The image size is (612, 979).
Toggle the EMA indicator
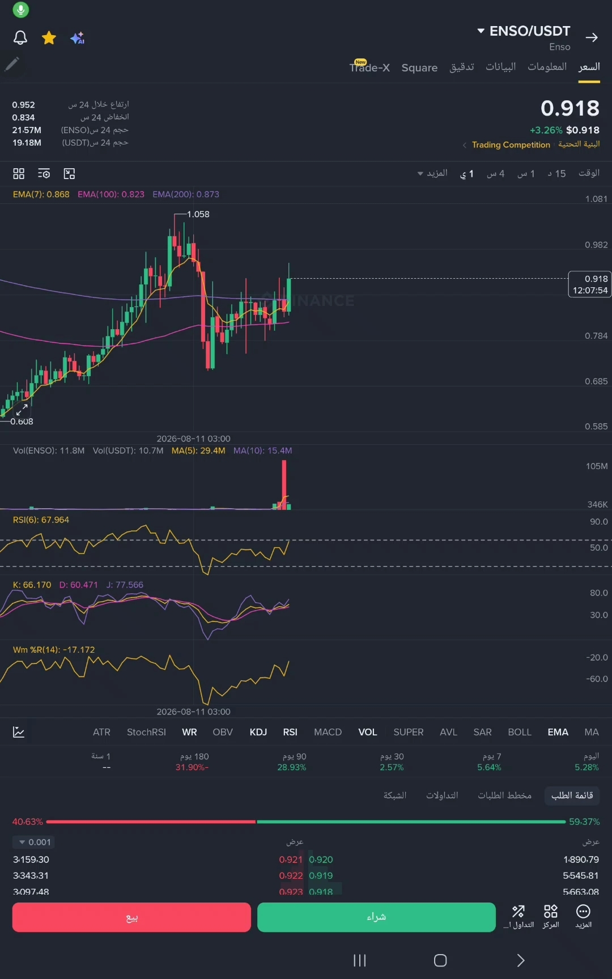(558, 732)
